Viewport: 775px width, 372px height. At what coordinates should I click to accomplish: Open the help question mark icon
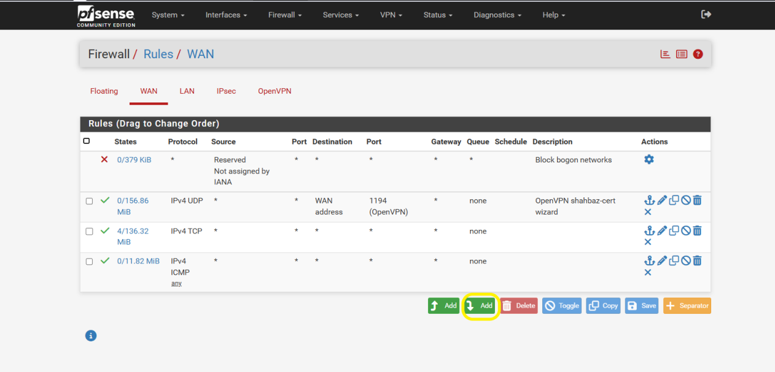pyautogui.click(x=698, y=54)
